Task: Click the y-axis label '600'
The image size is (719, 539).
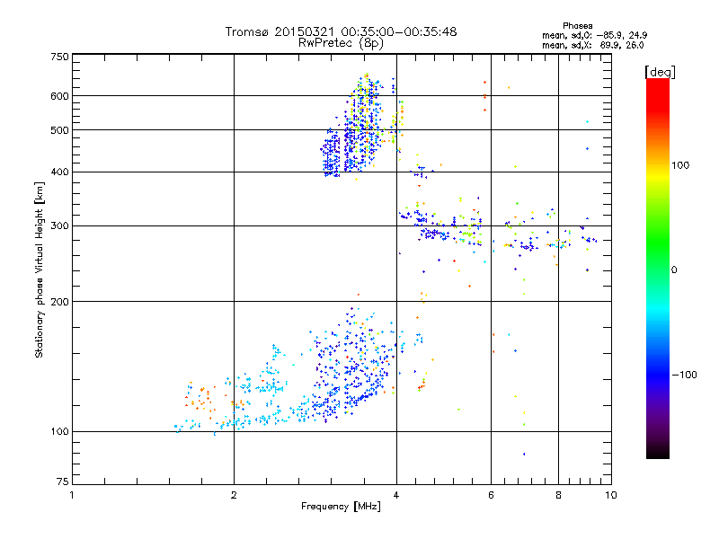Action: pyautogui.click(x=59, y=96)
